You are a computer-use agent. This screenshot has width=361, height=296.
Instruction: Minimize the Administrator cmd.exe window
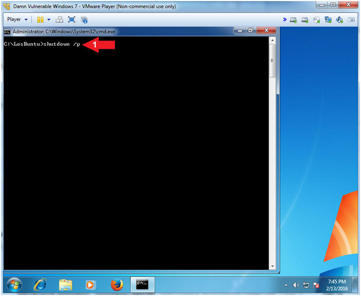[240, 30]
